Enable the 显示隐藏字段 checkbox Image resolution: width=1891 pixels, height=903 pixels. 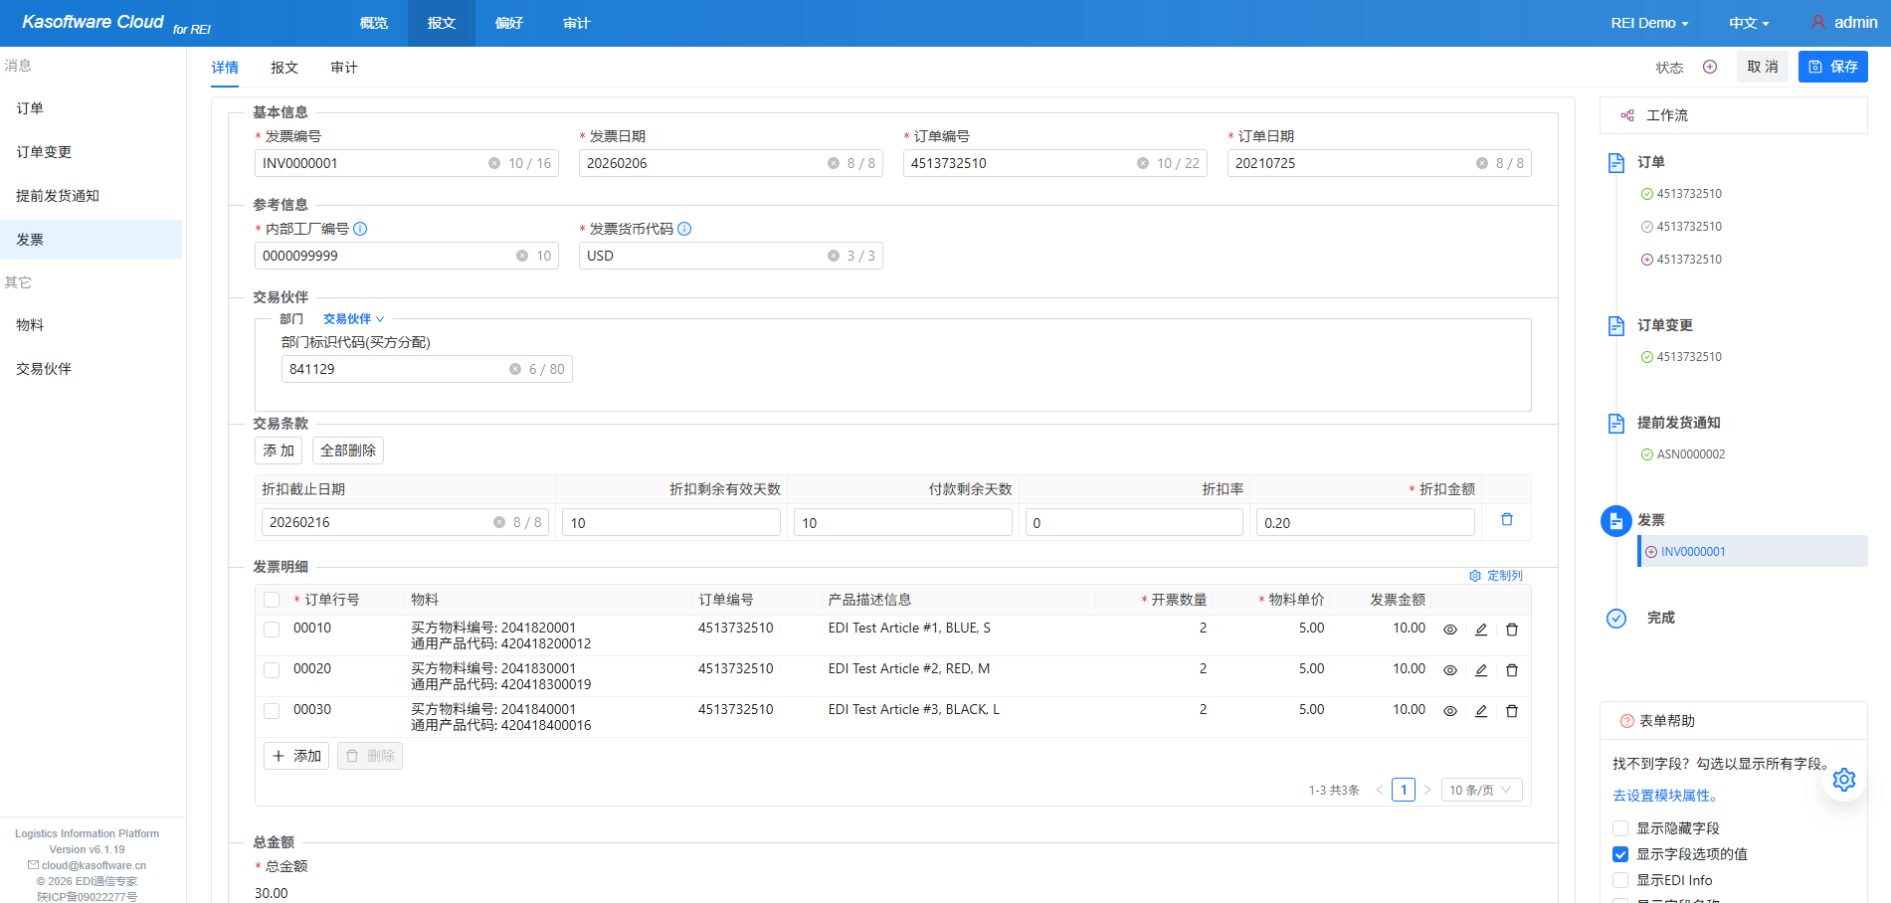(x=1619, y=828)
